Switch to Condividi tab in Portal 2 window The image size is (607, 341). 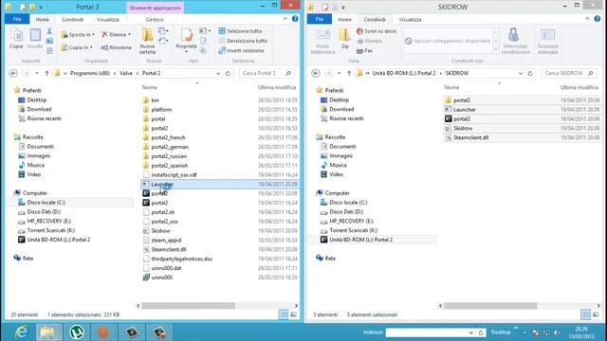[x=72, y=19]
